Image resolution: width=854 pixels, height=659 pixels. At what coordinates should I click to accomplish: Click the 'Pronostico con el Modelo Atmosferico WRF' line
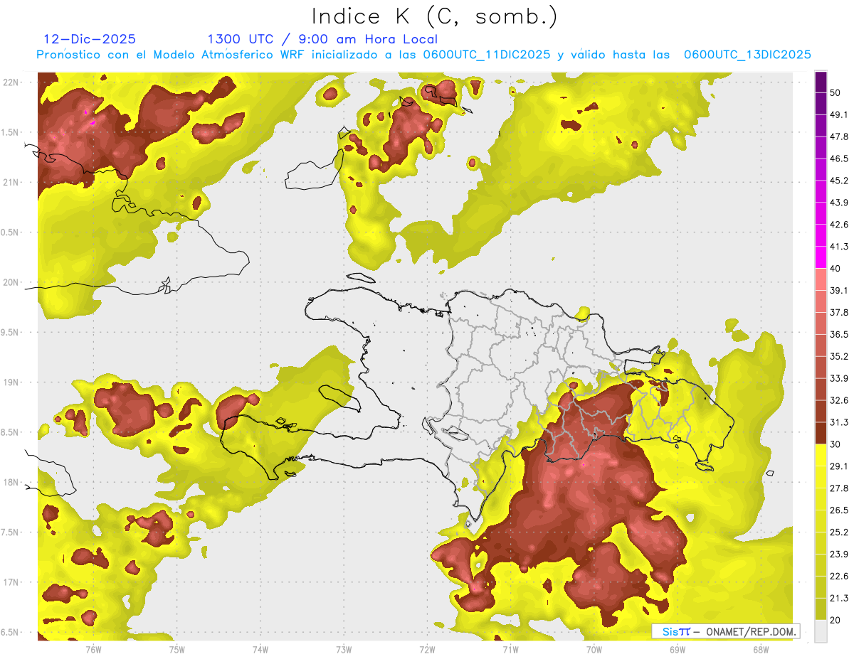click(x=423, y=55)
